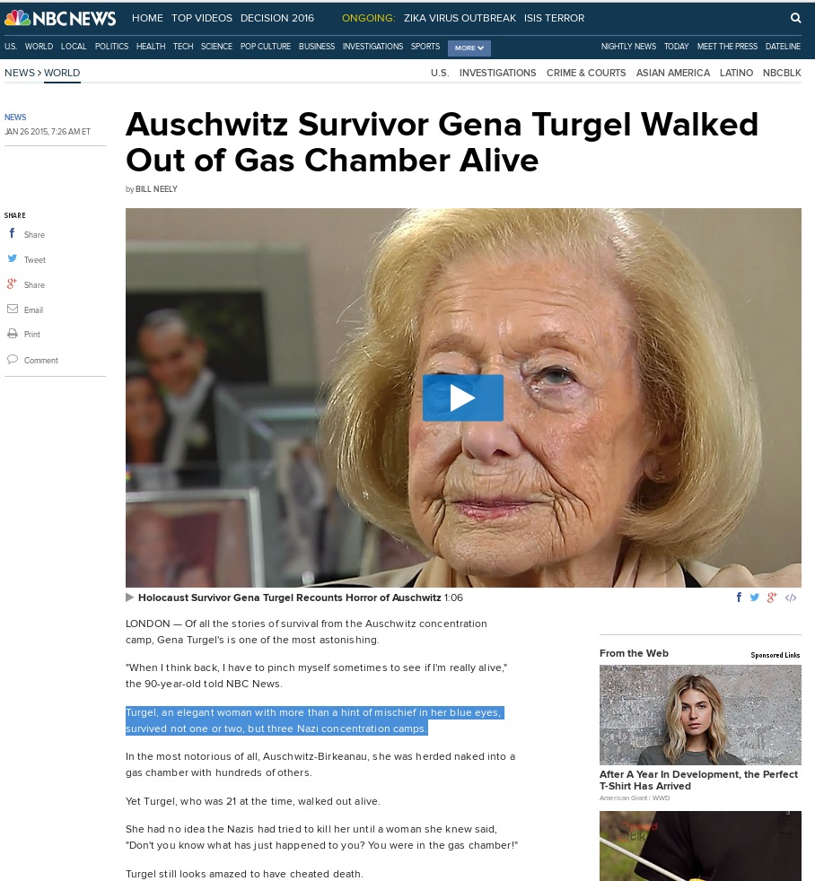Share on Google Plus in sidebar
The image size is (815, 881).
pos(12,283)
